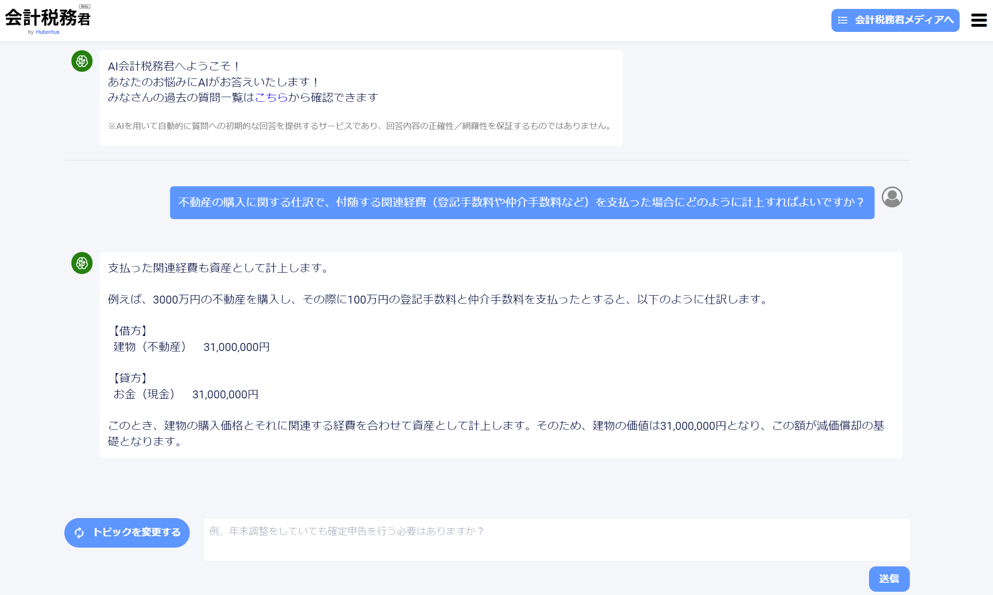Click the AI welcome message box
The height and width of the screenshot is (595, 993).
tap(361, 98)
